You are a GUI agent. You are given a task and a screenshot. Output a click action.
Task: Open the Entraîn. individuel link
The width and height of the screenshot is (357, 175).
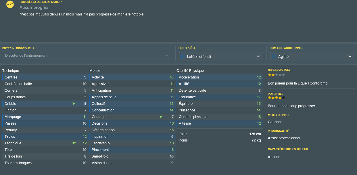[18, 48]
